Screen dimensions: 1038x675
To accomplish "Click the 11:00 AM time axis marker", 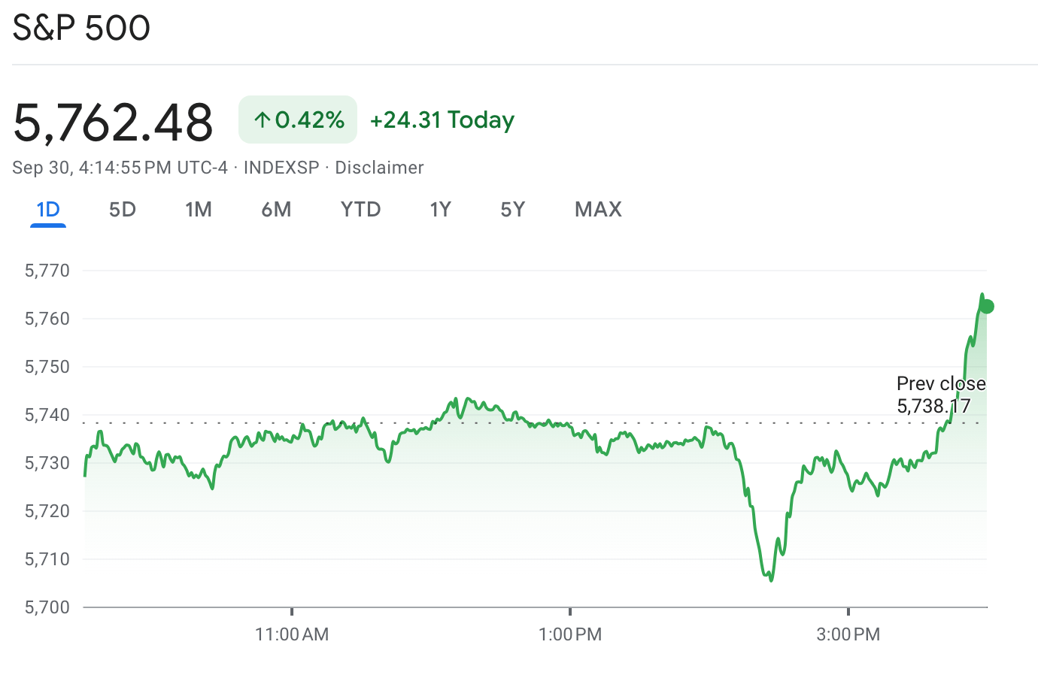I will [292, 634].
